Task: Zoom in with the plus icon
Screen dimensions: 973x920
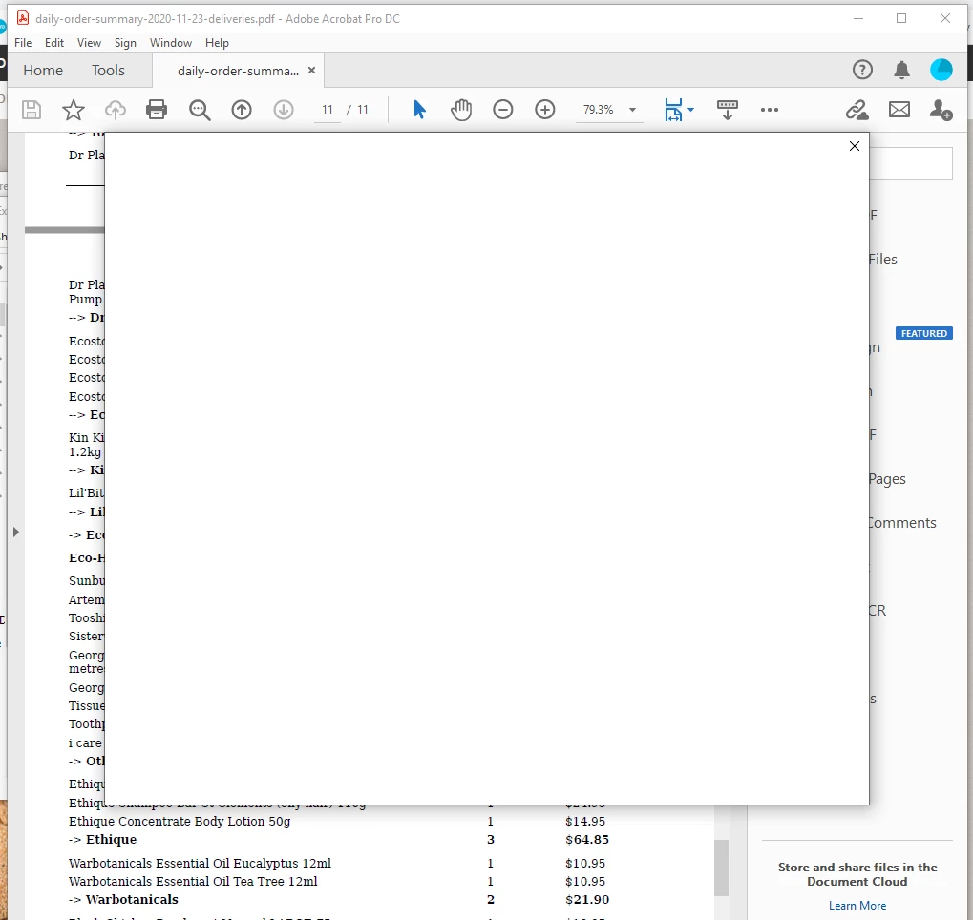Action: click(x=545, y=110)
